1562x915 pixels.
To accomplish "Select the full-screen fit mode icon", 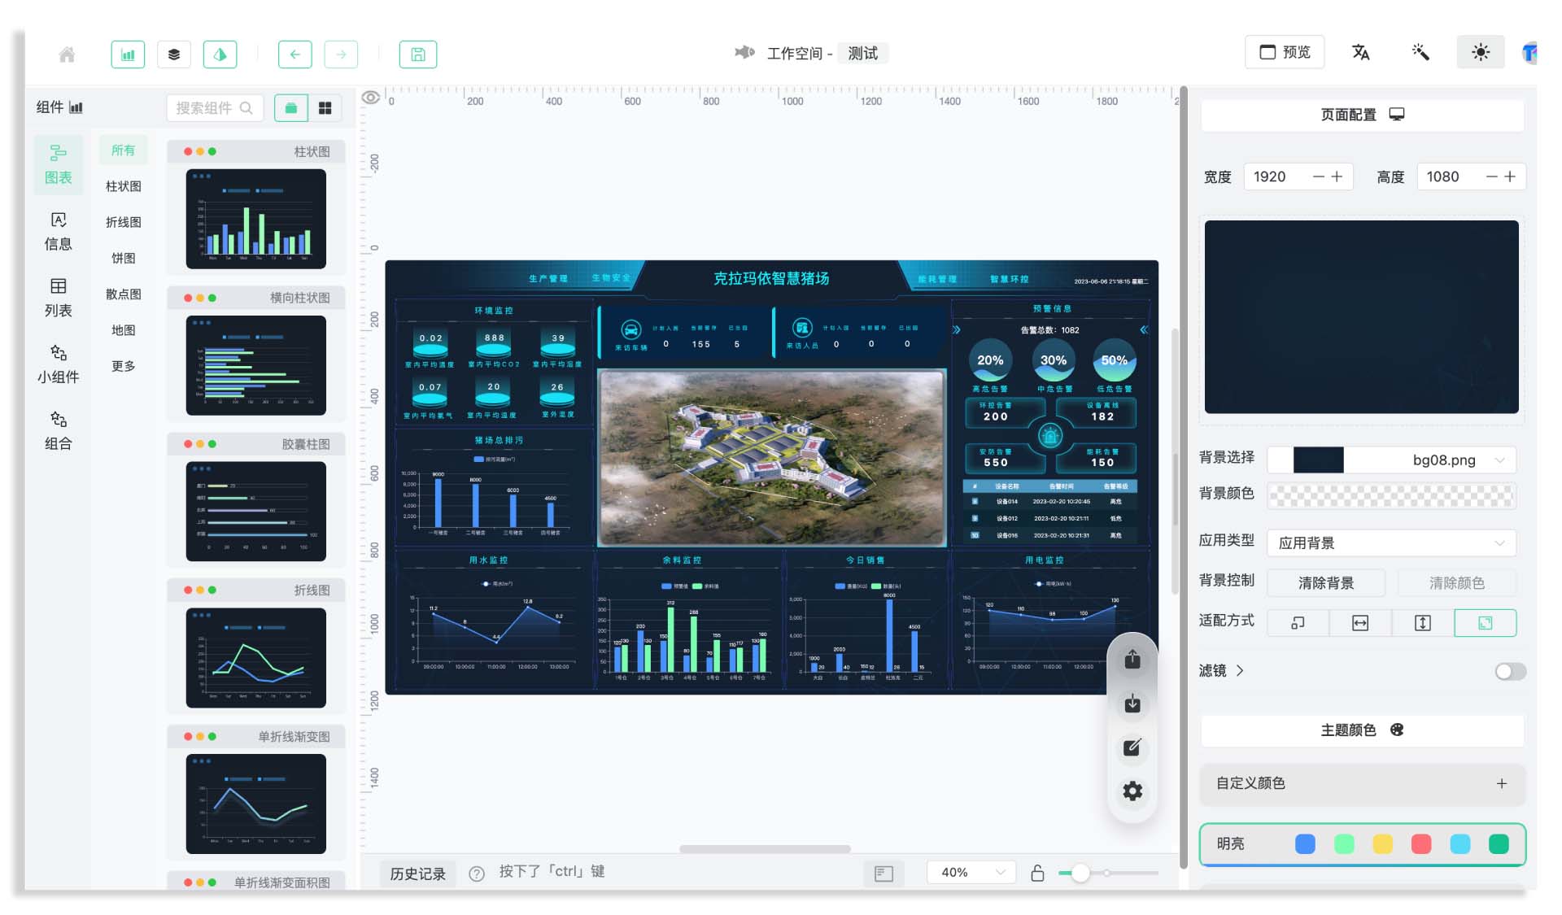I will [x=1486, y=623].
